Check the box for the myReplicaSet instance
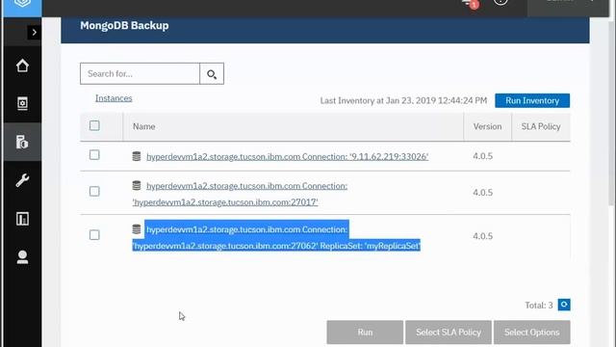The height and width of the screenshot is (347, 616). 94,235
